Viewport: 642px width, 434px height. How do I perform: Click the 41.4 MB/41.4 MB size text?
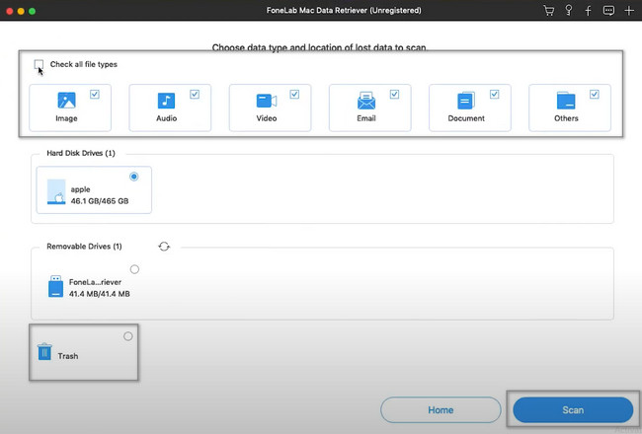[99, 294]
